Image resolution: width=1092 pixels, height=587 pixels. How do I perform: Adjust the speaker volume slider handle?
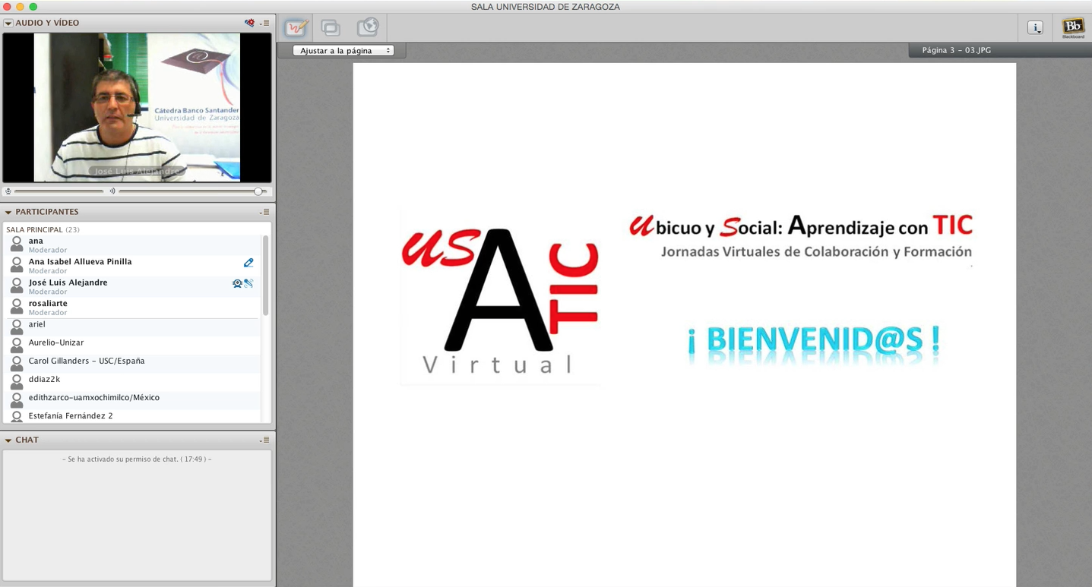(x=258, y=191)
